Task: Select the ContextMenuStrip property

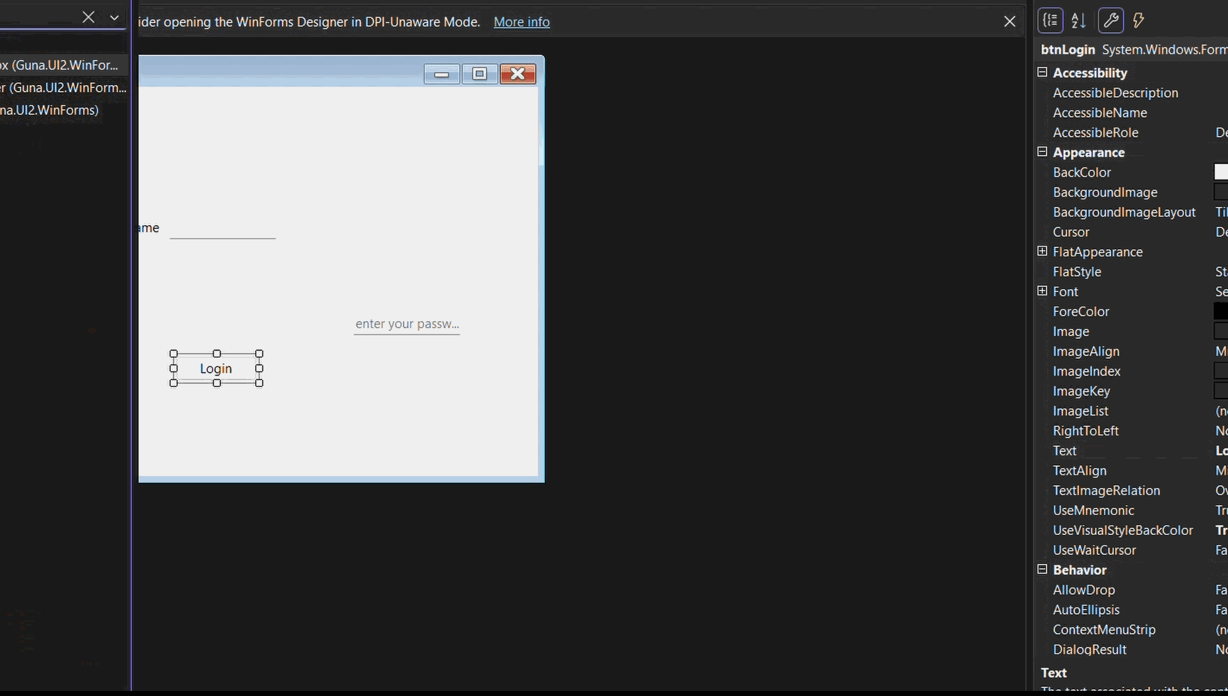Action: tap(1104, 629)
